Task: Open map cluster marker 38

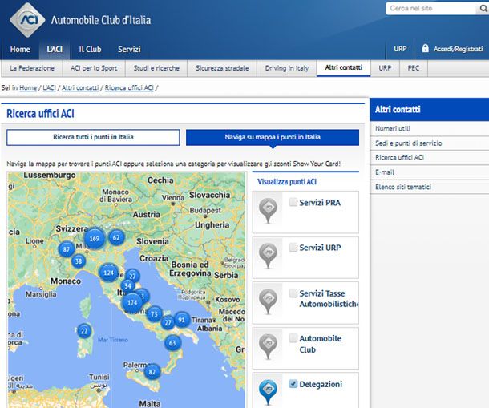Action: tap(79, 261)
